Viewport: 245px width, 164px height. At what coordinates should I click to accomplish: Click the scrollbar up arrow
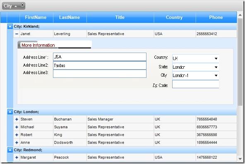pyautogui.click(x=240, y=15)
